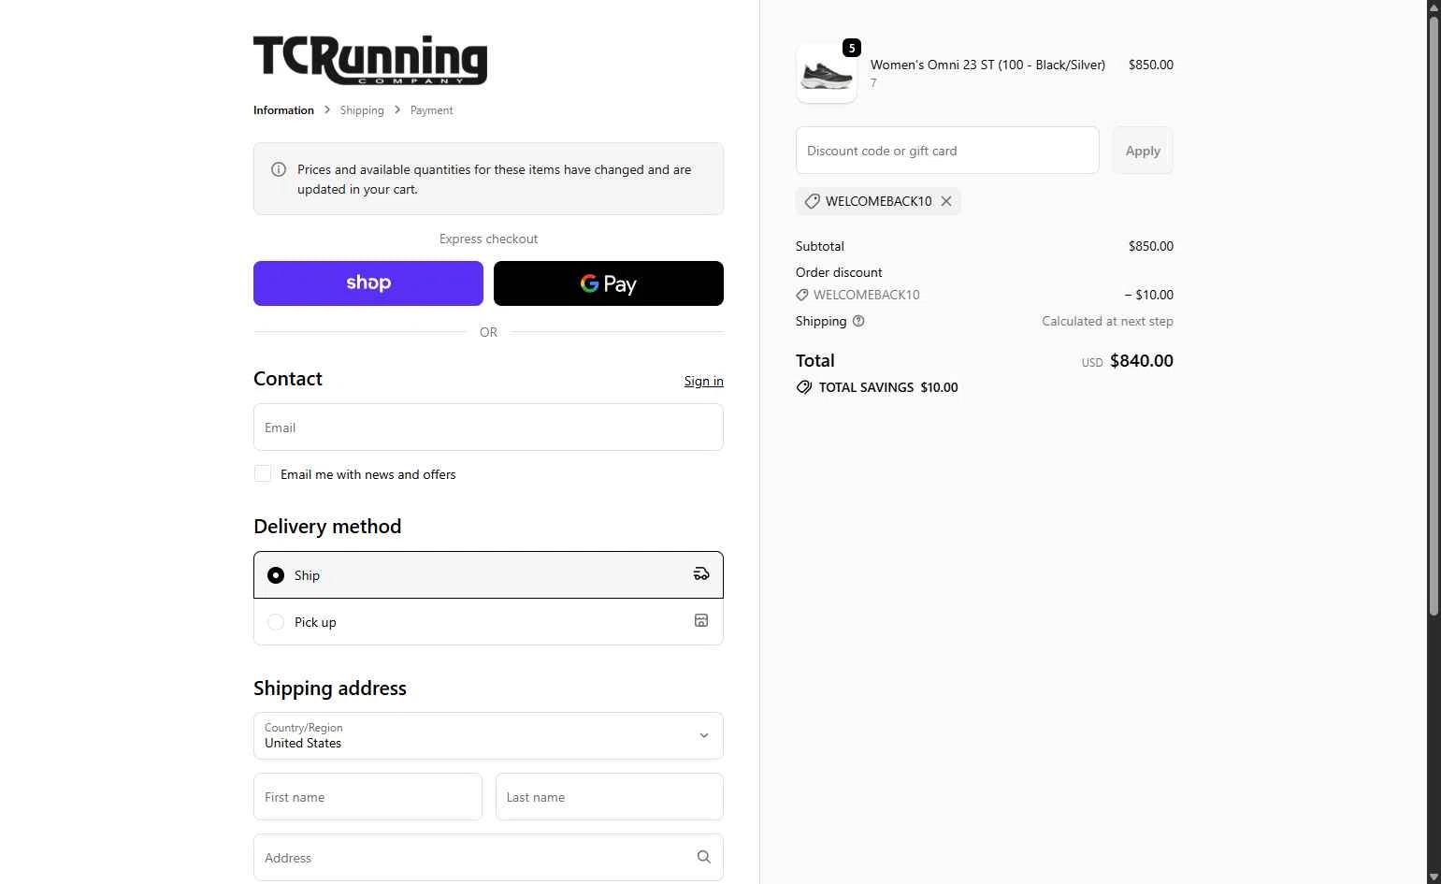
Task: Click the tag icon in WELCOMEBACK10 chip
Action: pyautogui.click(x=813, y=201)
